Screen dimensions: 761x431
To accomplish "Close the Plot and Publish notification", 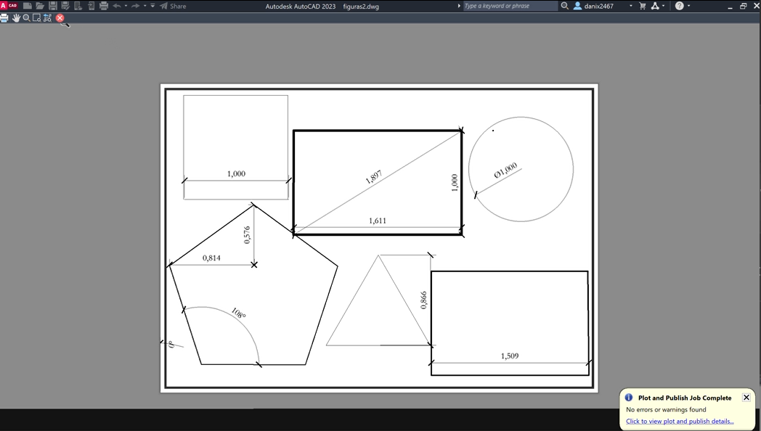I will pos(746,398).
